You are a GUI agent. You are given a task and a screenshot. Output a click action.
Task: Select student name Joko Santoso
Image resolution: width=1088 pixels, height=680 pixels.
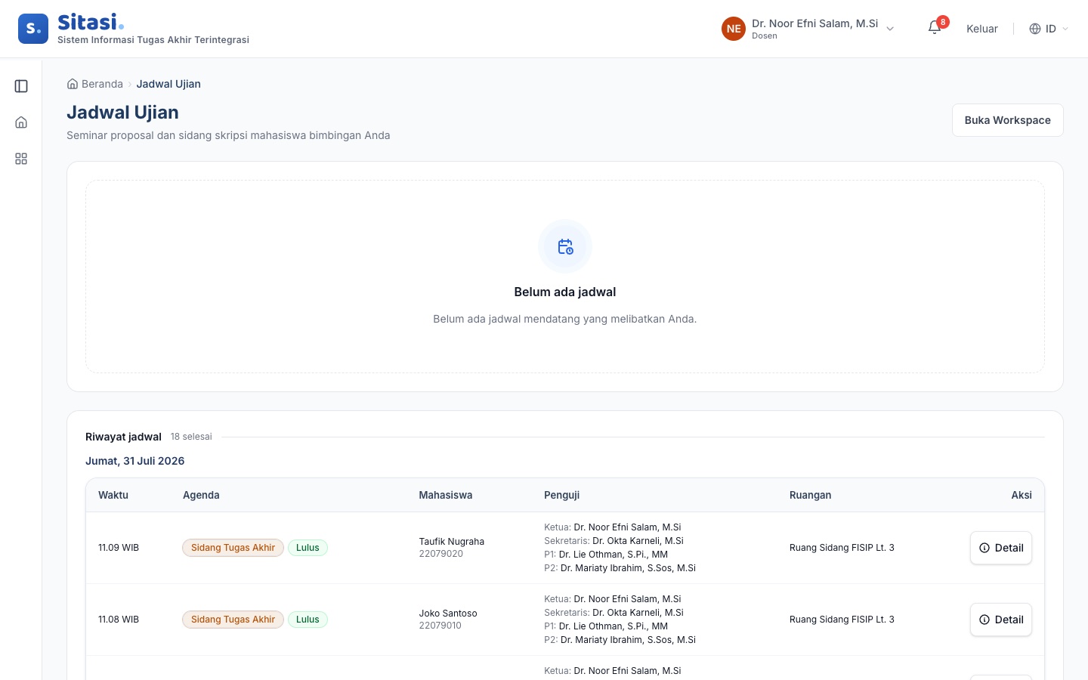click(448, 614)
